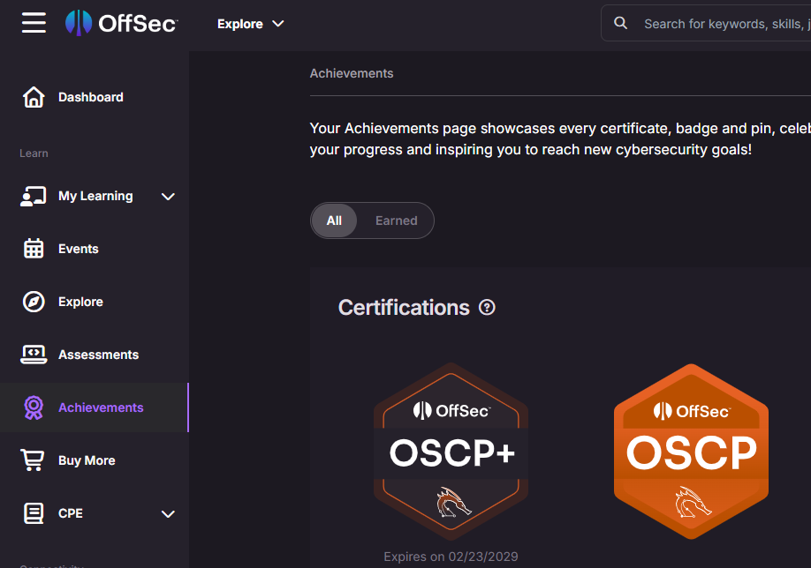Screen dimensions: 811x568
Task: Switch to the Earned filter
Action: 396,220
